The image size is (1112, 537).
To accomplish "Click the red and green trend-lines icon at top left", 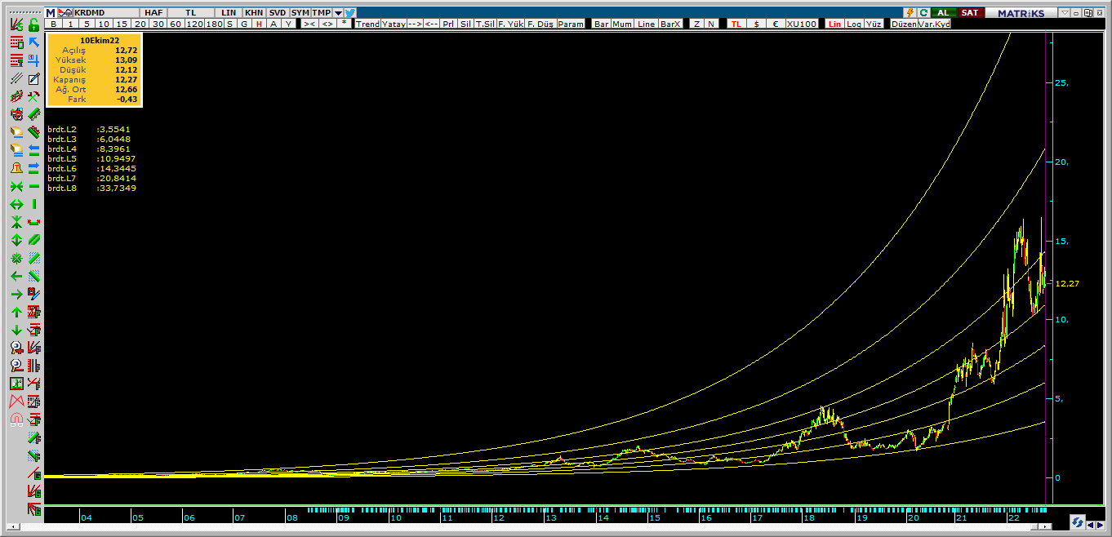I will point(16,24).
